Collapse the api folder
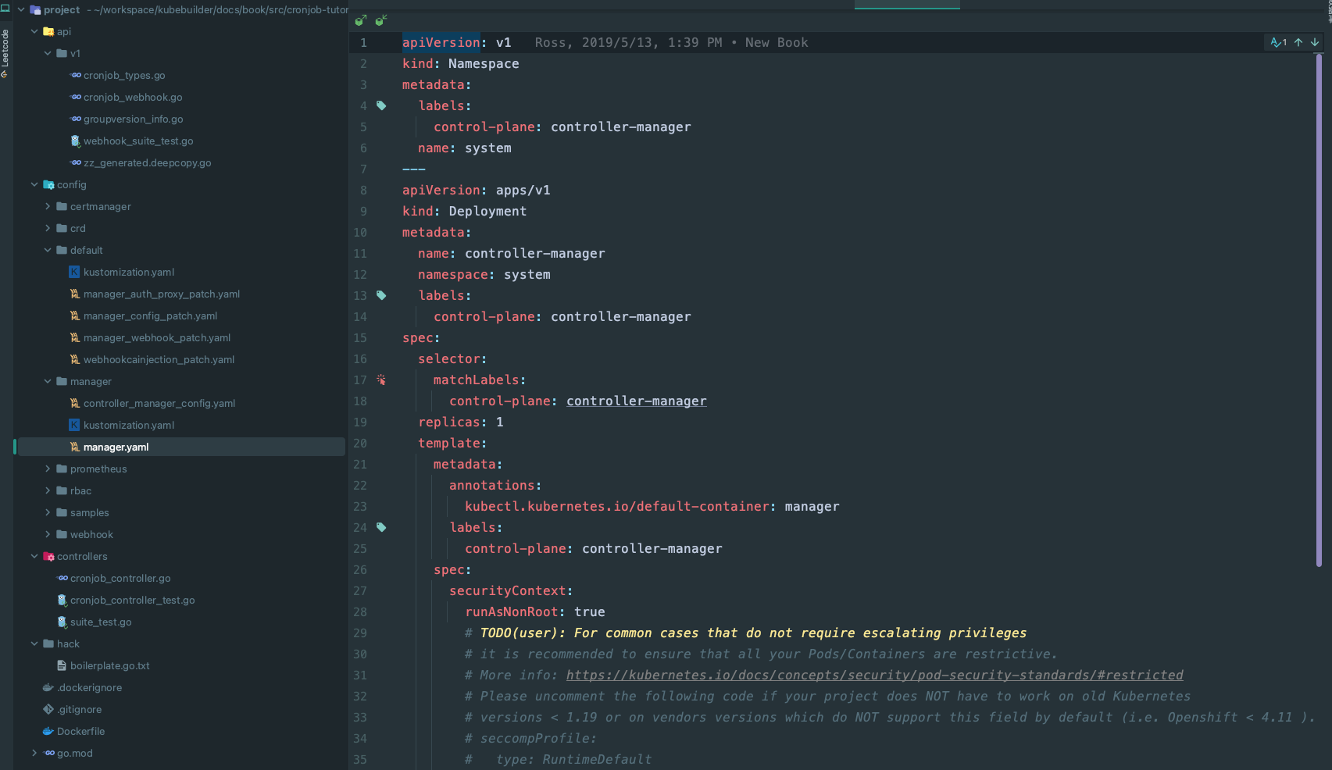This screenshot has width=1332, height=770. coord(34,32)
